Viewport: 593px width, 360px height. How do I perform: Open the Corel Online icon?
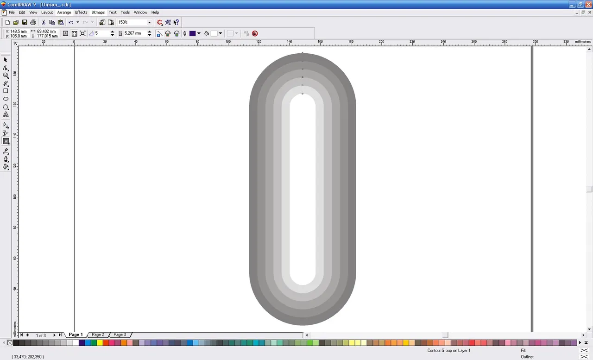pos(168,22)
